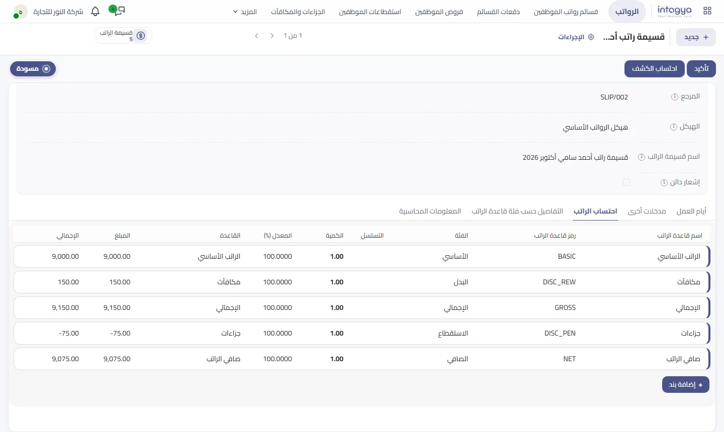
Task: Click the info icon beside اسم قسيمة الراتب
Action: pos(642,157)
